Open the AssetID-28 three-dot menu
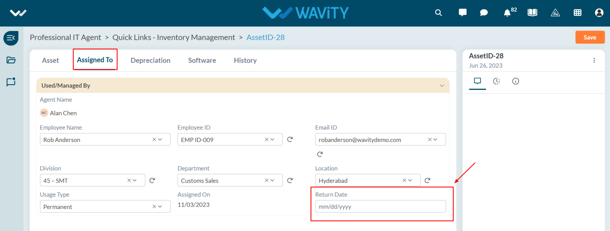The height and width of the screenshot is (231, 610). tap(594, 60)
